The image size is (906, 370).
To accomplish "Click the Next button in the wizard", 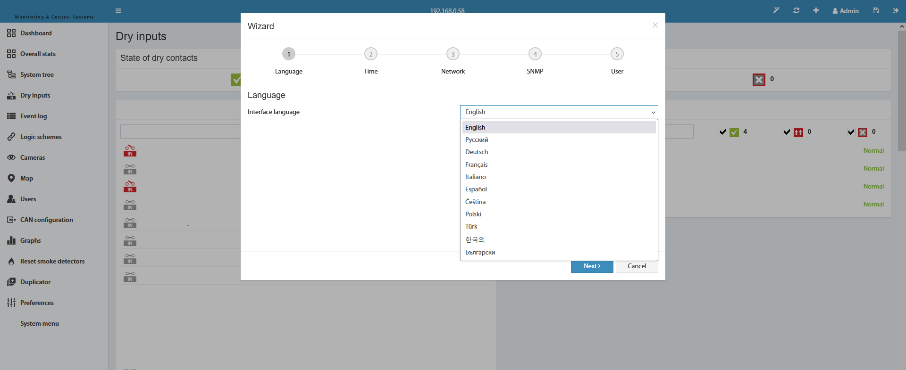I will 592,266.
